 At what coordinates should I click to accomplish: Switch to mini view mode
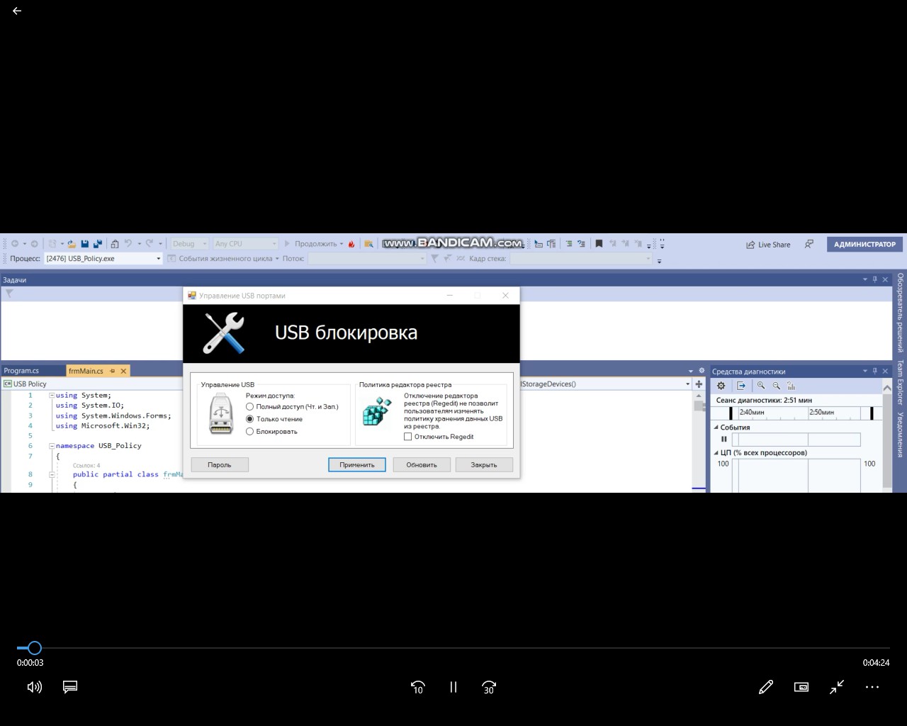point(801,687)
